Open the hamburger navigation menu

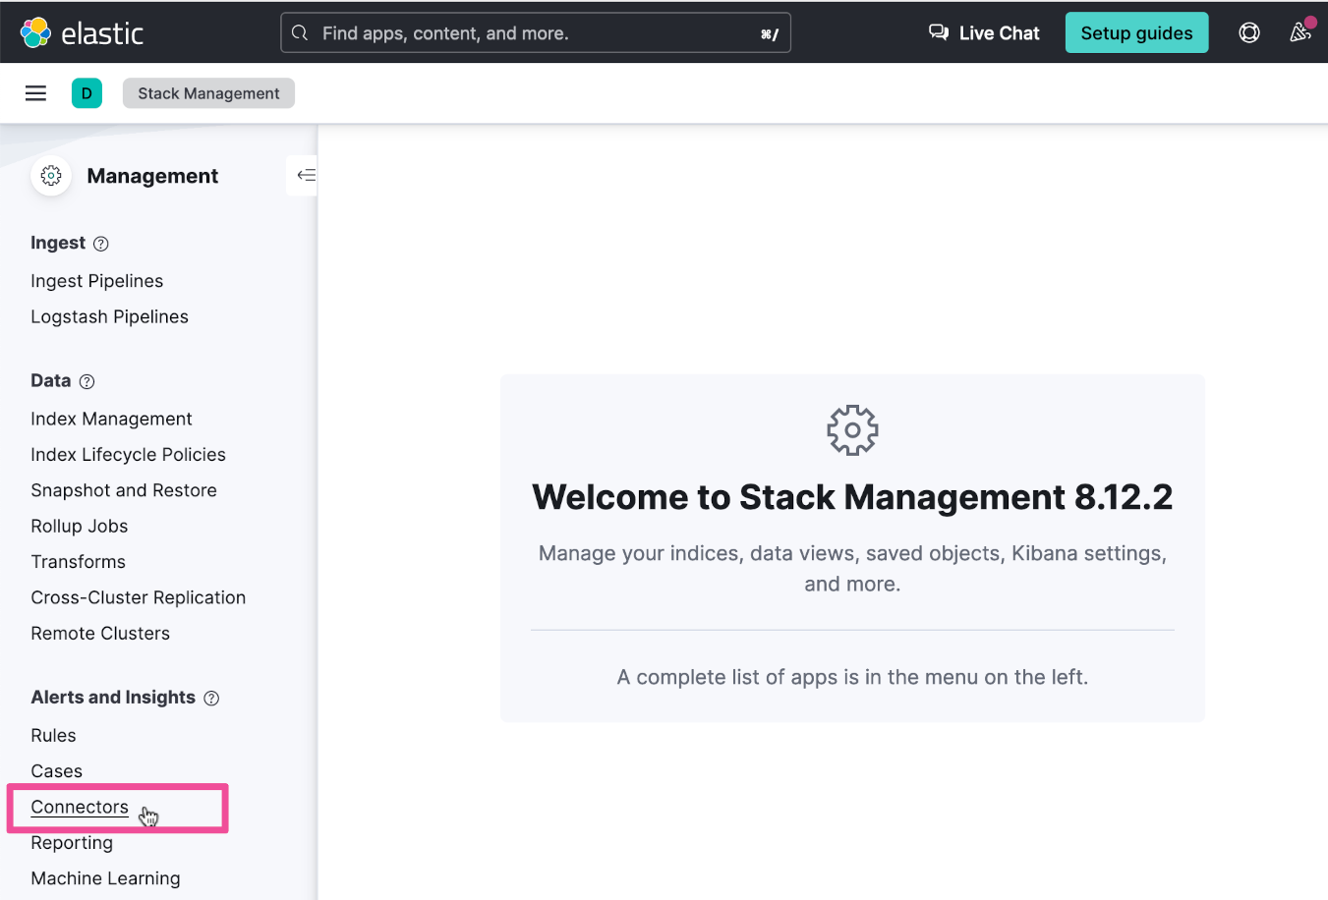pos(36,93)
